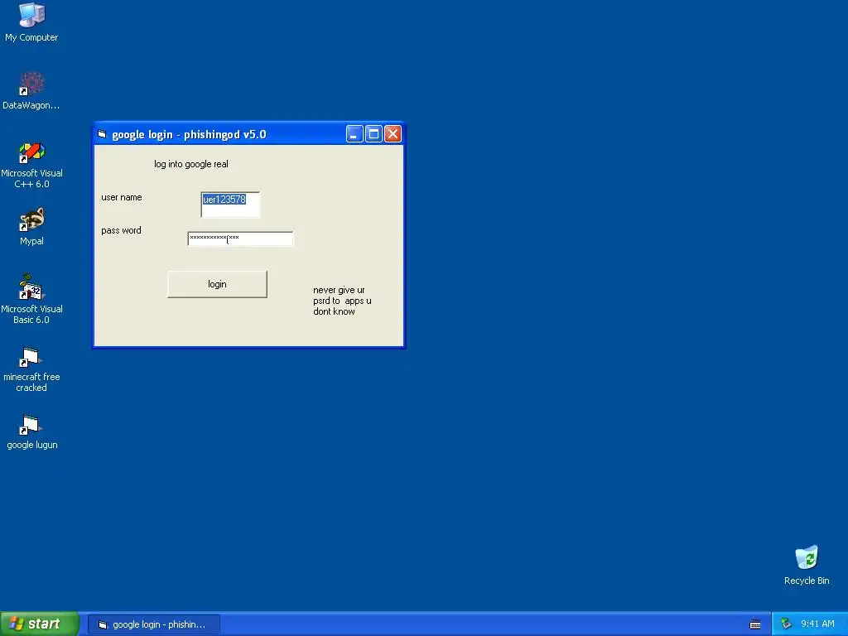Image resolution: width=848 pixels, height=636 pixels.
Task: Click the system tray network icon
Action: pos(786,624)
